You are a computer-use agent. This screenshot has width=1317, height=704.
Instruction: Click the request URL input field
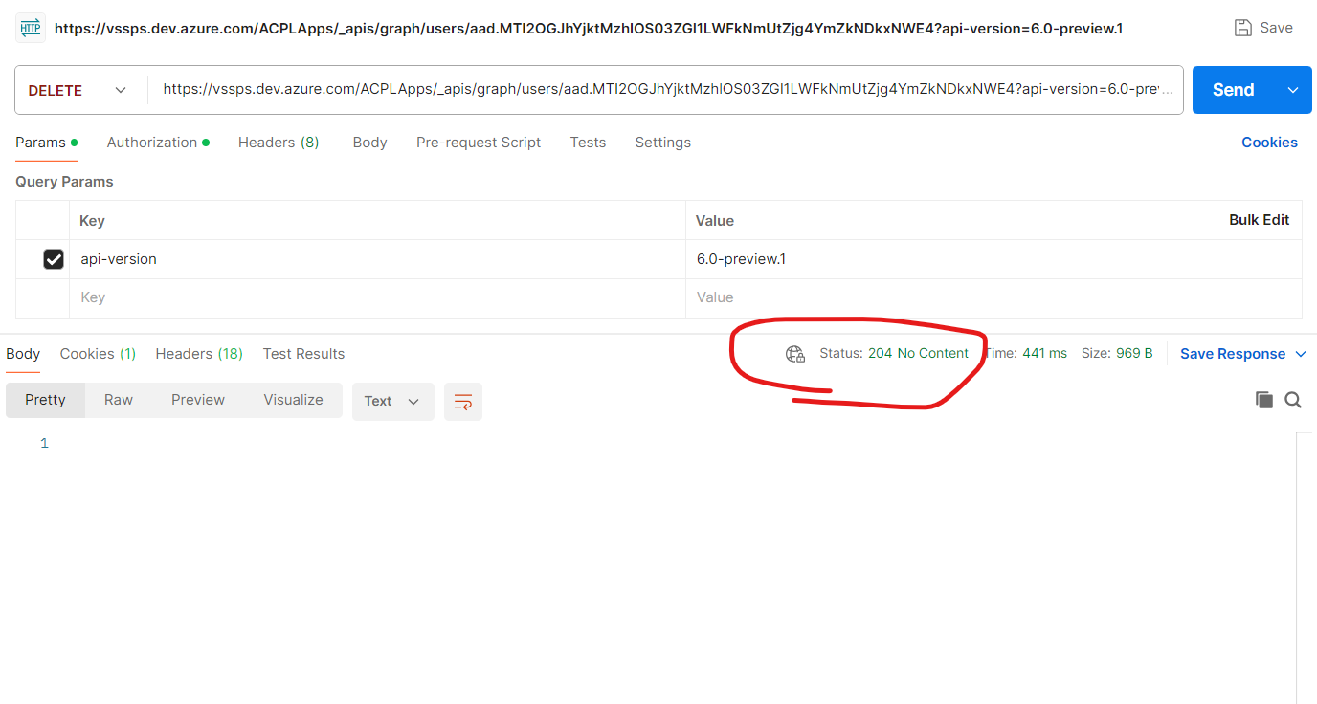[666, 90]
